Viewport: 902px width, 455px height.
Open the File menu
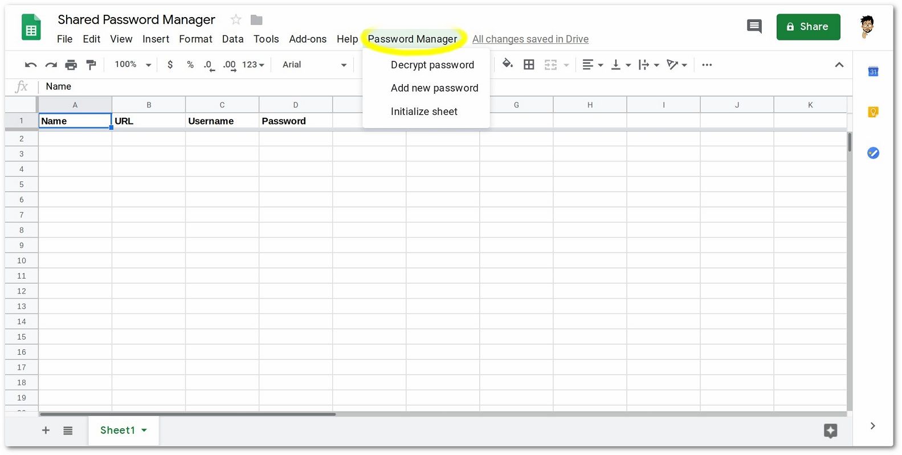pos(65,39)
